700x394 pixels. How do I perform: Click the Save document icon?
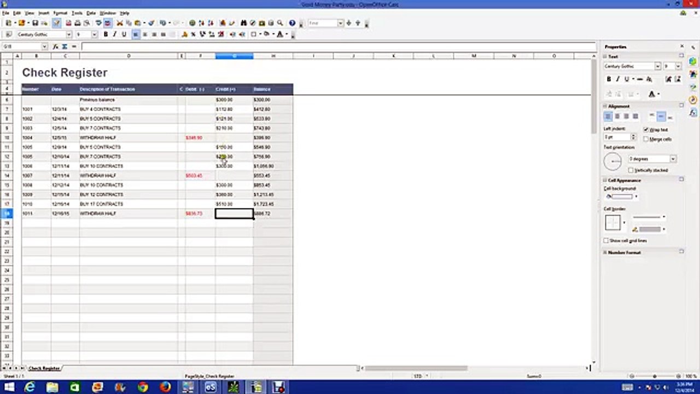35,23
